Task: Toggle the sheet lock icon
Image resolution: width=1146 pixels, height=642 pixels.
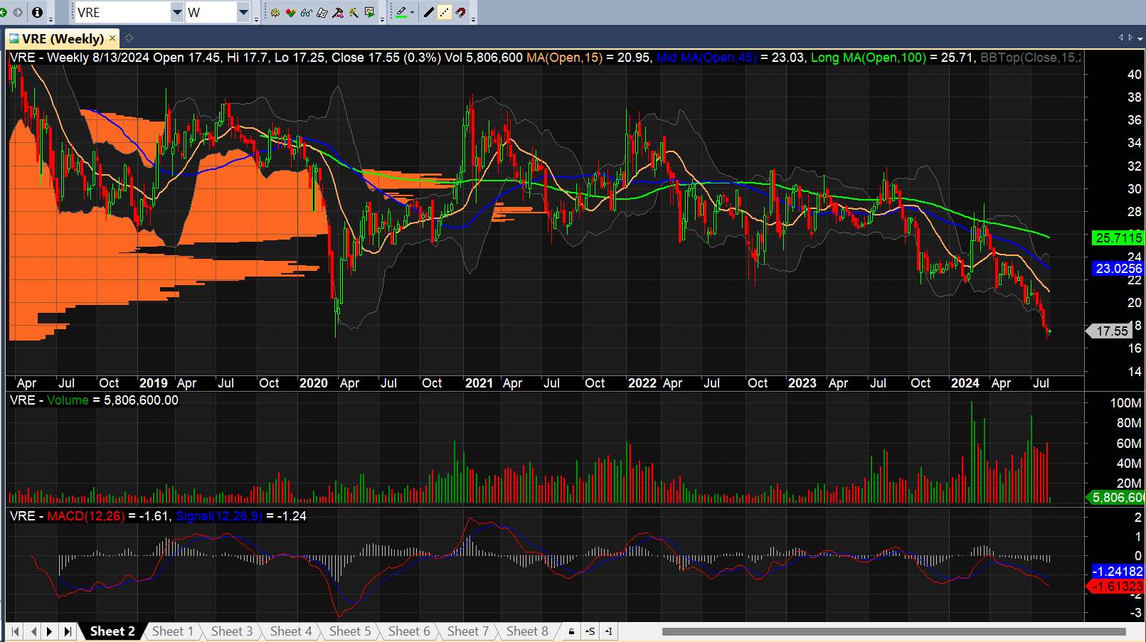Action: [x=571, y=631]
